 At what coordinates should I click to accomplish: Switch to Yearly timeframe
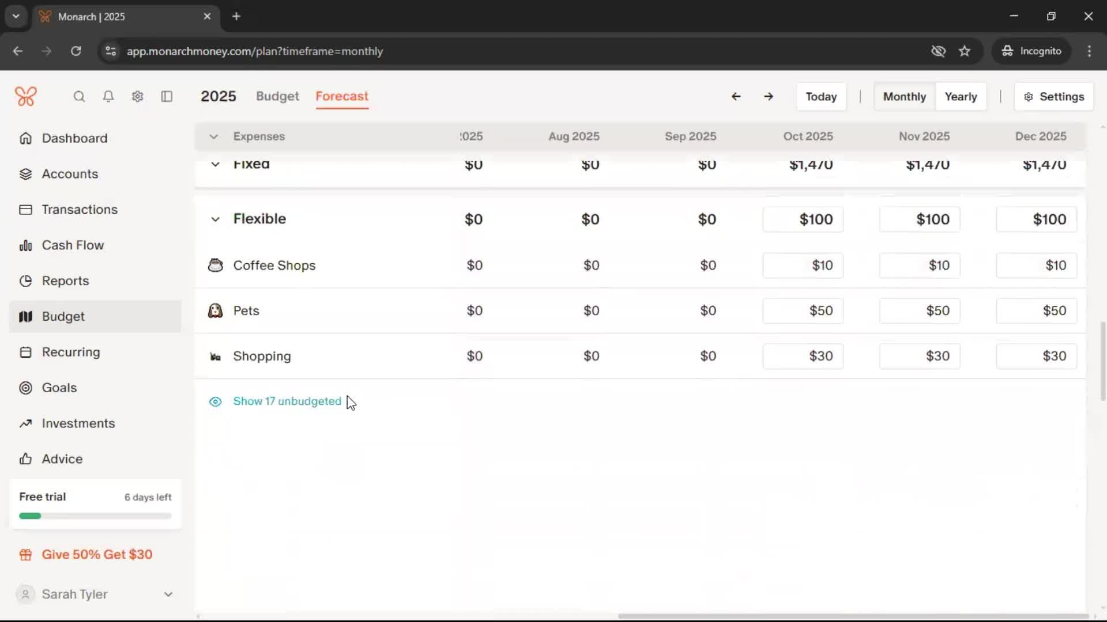point(961,97)
